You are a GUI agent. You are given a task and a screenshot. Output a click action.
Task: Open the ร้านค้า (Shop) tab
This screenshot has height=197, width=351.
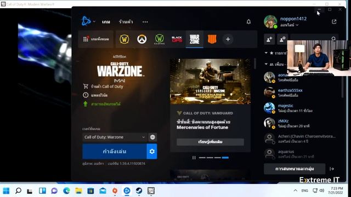point(126,22)
